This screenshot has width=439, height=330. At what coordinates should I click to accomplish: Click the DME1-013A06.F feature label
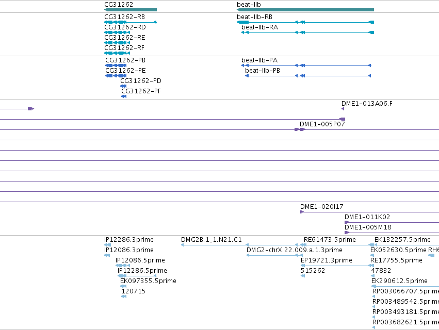tap(367, 104)
